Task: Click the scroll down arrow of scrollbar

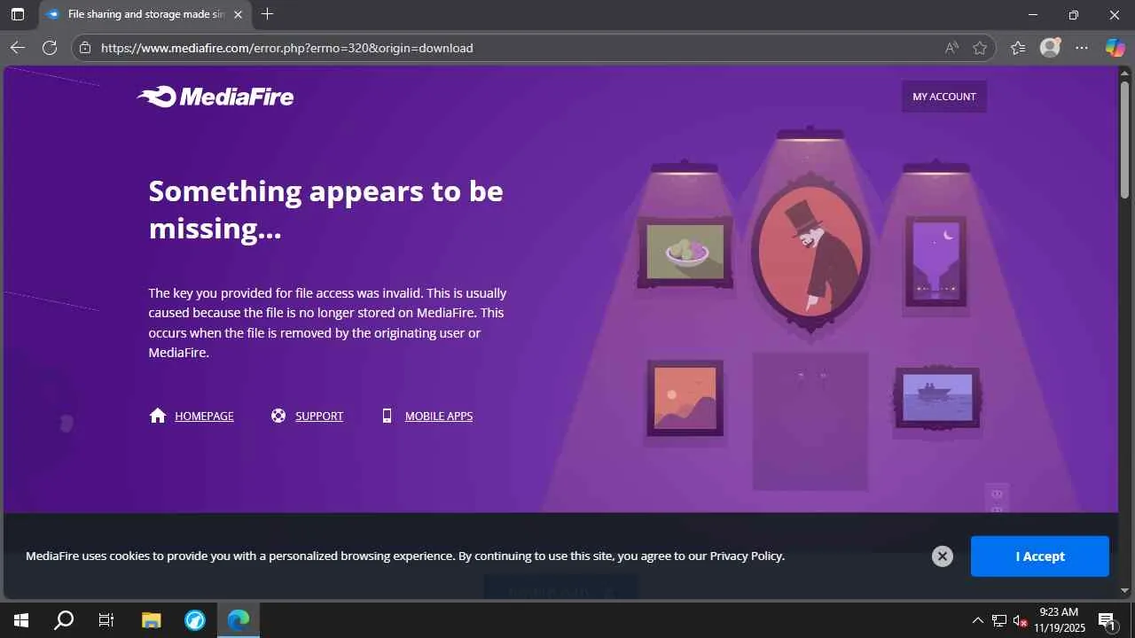Action: [1126, 590]
